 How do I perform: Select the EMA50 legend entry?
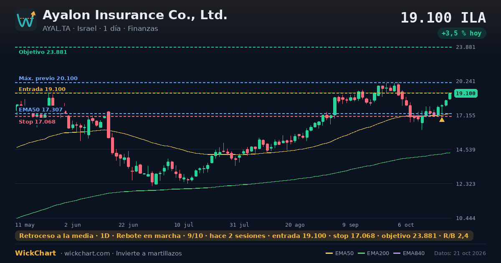339,253
